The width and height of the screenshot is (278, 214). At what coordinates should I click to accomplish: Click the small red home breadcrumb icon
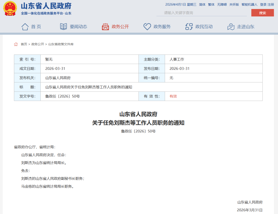[x=16, y=44]
